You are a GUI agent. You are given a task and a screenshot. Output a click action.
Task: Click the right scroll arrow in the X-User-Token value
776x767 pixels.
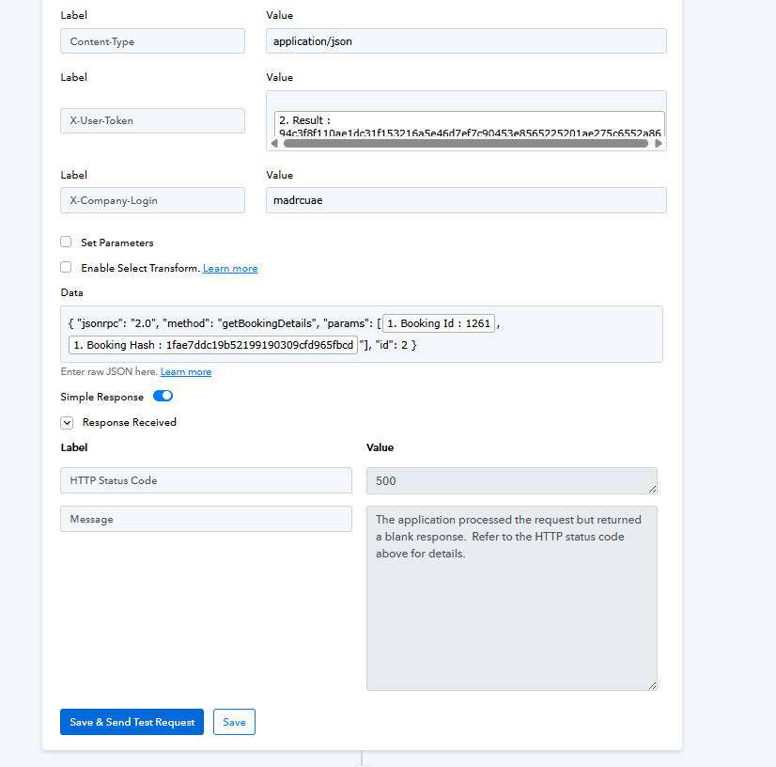coord(659,144)
